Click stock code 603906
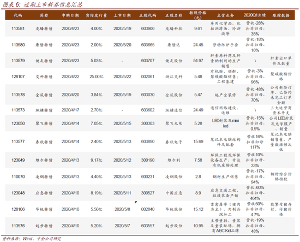This screenshot has width=300, height=242. pyautogui.click(x=148, y=28)
